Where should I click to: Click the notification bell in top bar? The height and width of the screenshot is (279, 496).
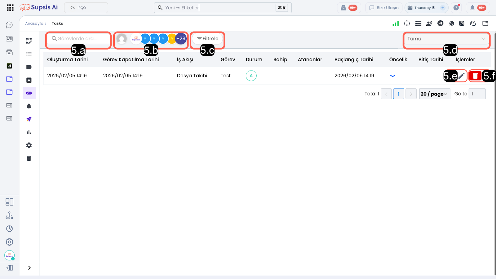(472, 8)
